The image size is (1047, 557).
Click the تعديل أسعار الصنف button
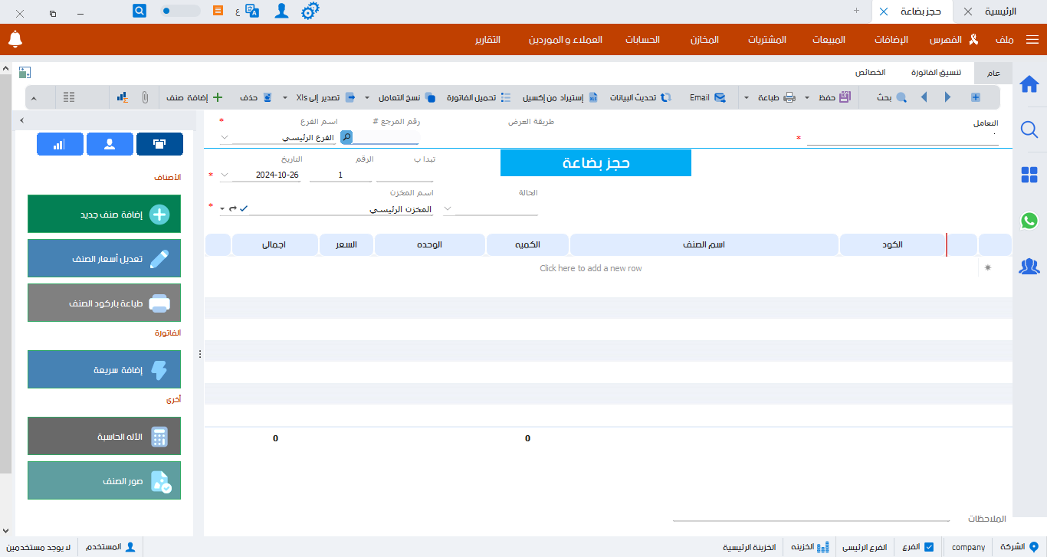coord(104,258)
